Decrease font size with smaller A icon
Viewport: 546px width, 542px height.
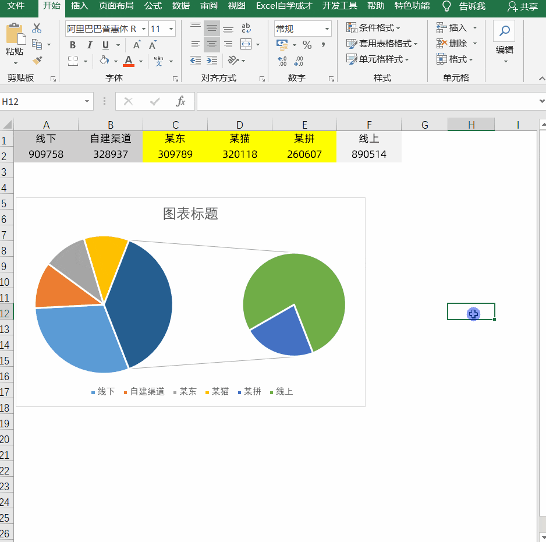tap(153, 45)
